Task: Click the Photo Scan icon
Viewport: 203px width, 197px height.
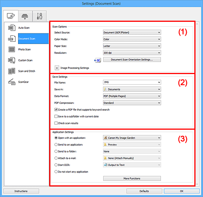Action: (12, 50)
